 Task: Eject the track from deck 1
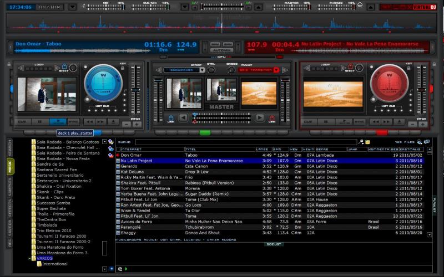[113, 122]
